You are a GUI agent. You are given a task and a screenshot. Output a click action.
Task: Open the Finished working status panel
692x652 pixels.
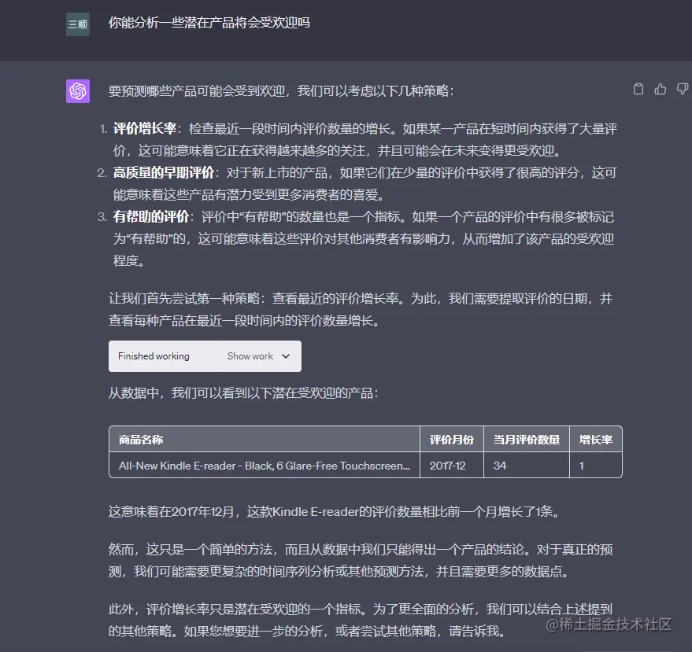(x=153, y=356)
